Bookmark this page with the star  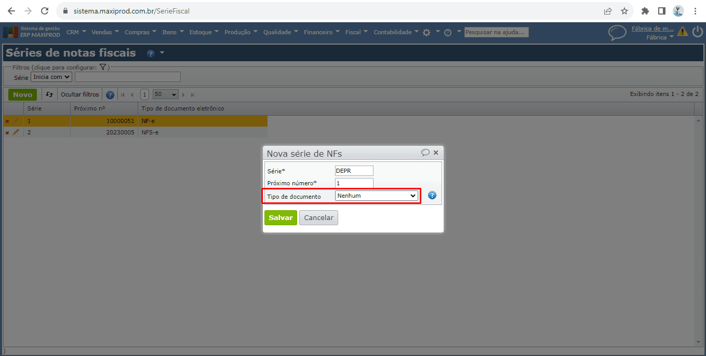(x=624, y=11)
